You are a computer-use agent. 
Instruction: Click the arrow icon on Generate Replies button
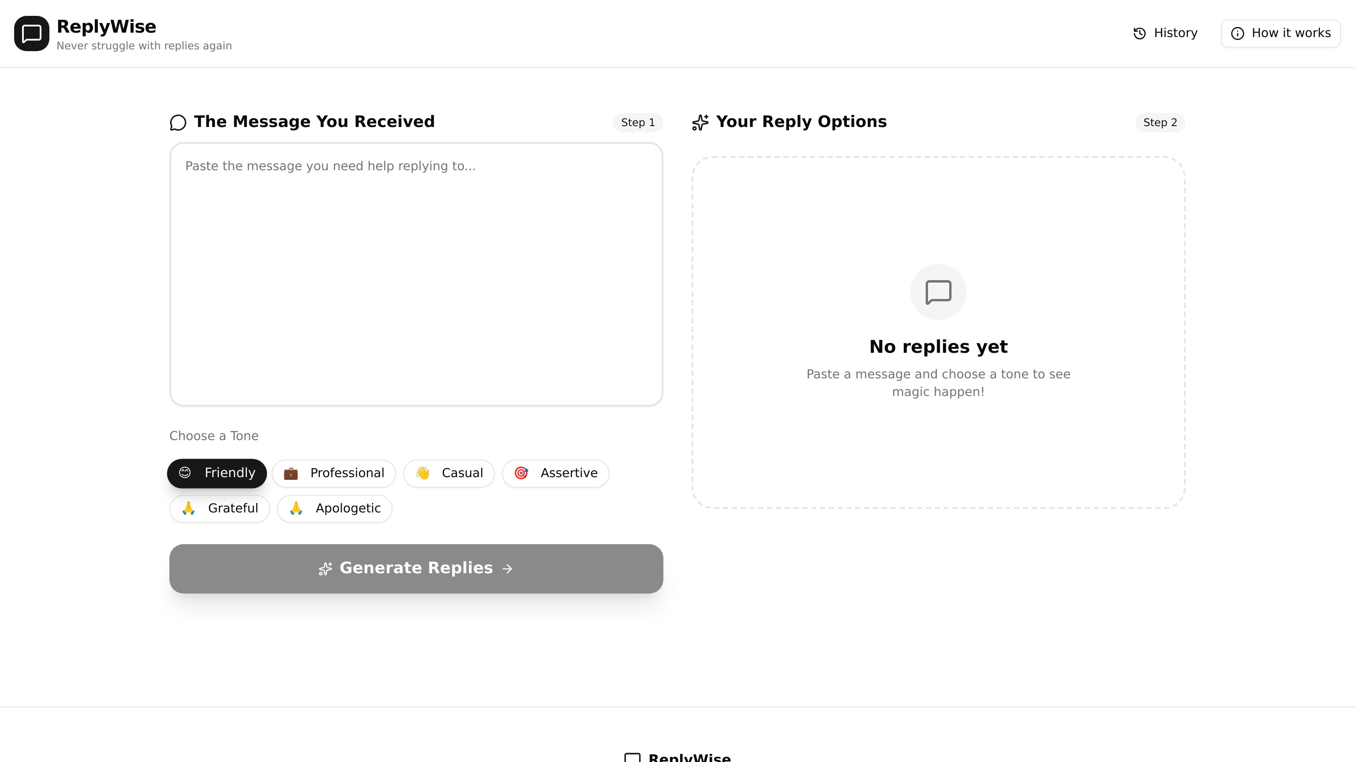(507, 568)
